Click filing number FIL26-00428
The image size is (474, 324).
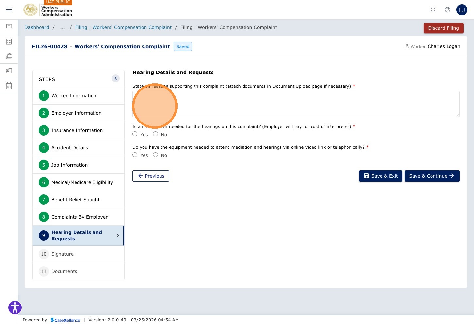tap(50, 46)
